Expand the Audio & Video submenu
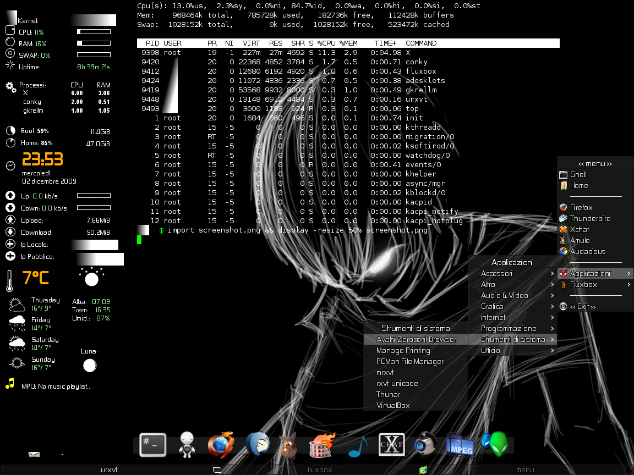The width and height of the screenshot is (634, 475). coord(513,296)
